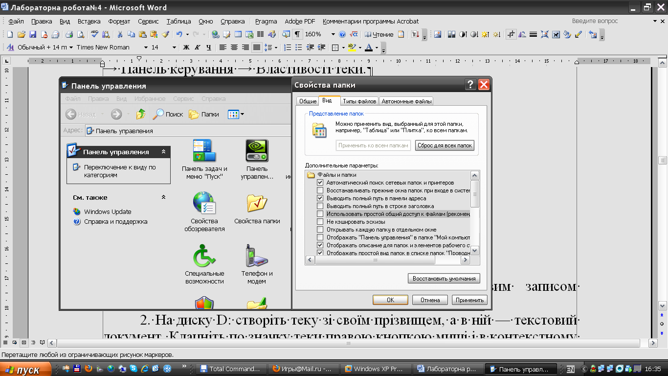Select the Crop tool in the Picture toolbar
This screenshot has height=376, width=668.
pos(512,34)
